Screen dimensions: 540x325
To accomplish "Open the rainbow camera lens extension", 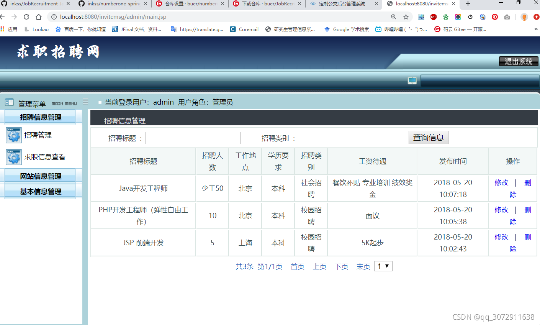I will pos(458,17).
